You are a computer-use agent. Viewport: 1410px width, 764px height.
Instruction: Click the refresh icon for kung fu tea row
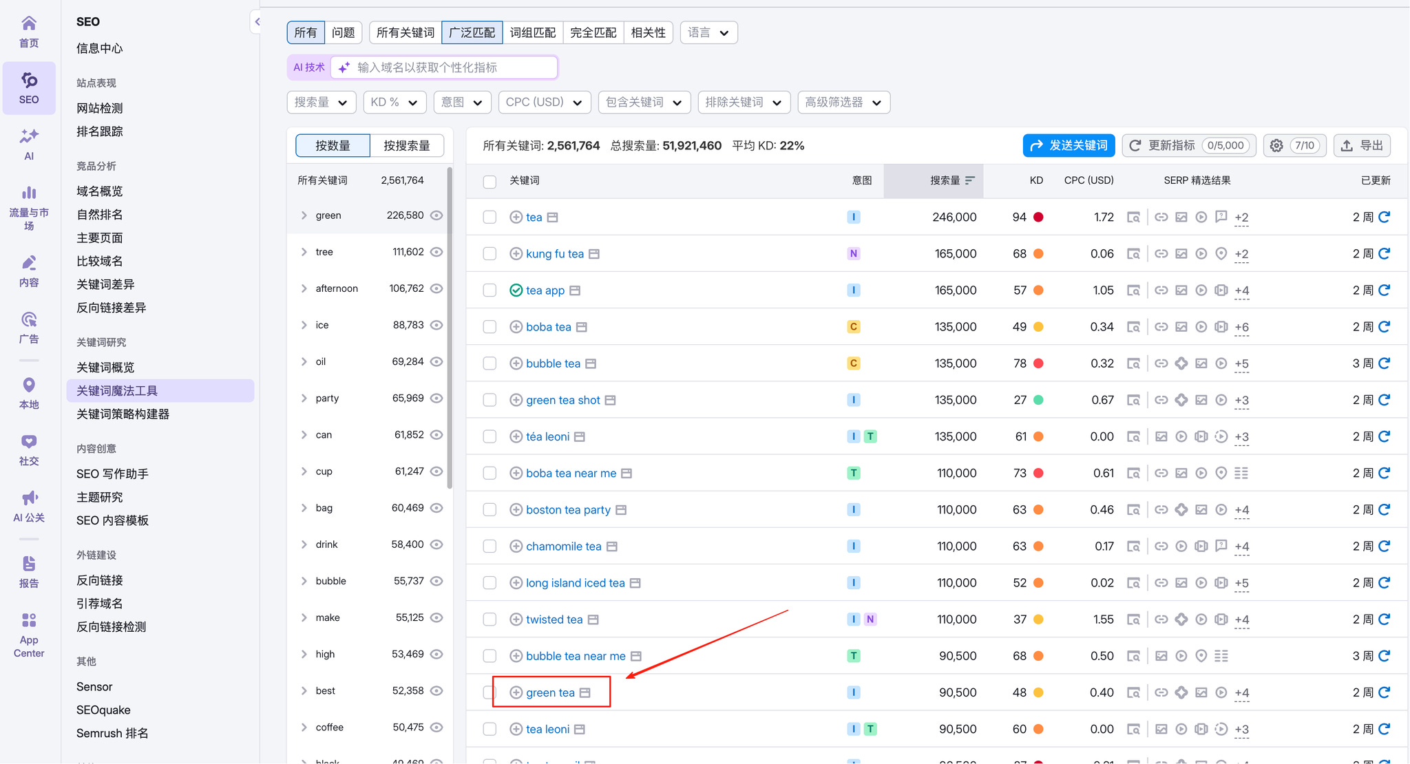click(x=1385, y=253)
